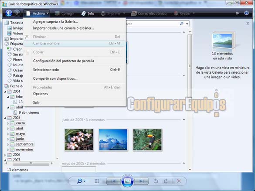The image size is (255, 191).
Task: Expand the junio month node
Action: 8,139
